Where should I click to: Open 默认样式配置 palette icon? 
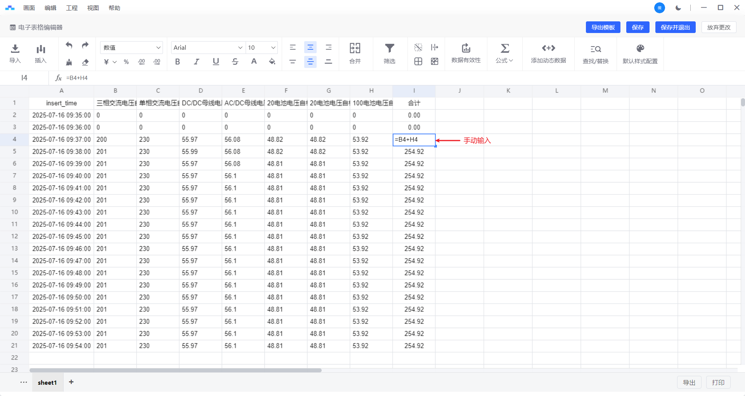[x=640, y=49]
